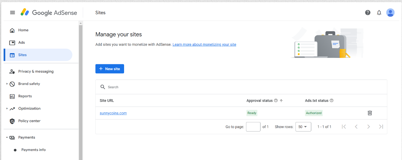
Task: Click the search magnifier icon
Action: (x=103, y=87)
